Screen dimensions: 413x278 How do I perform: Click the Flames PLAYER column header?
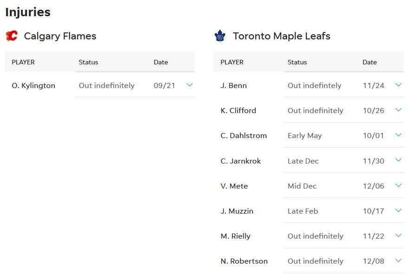pyautogui.click(x=23, y=62)
